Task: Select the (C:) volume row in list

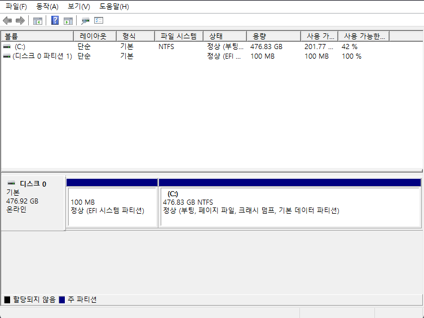Action: pyautogui.click(x=20, y=47)
